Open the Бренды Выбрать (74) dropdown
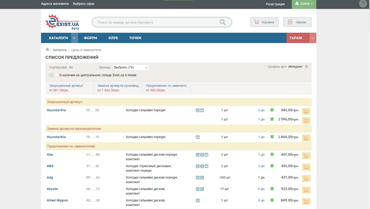The width and height of the screenshot is (370, 209). pyautogui.click(x=131, y=67)
